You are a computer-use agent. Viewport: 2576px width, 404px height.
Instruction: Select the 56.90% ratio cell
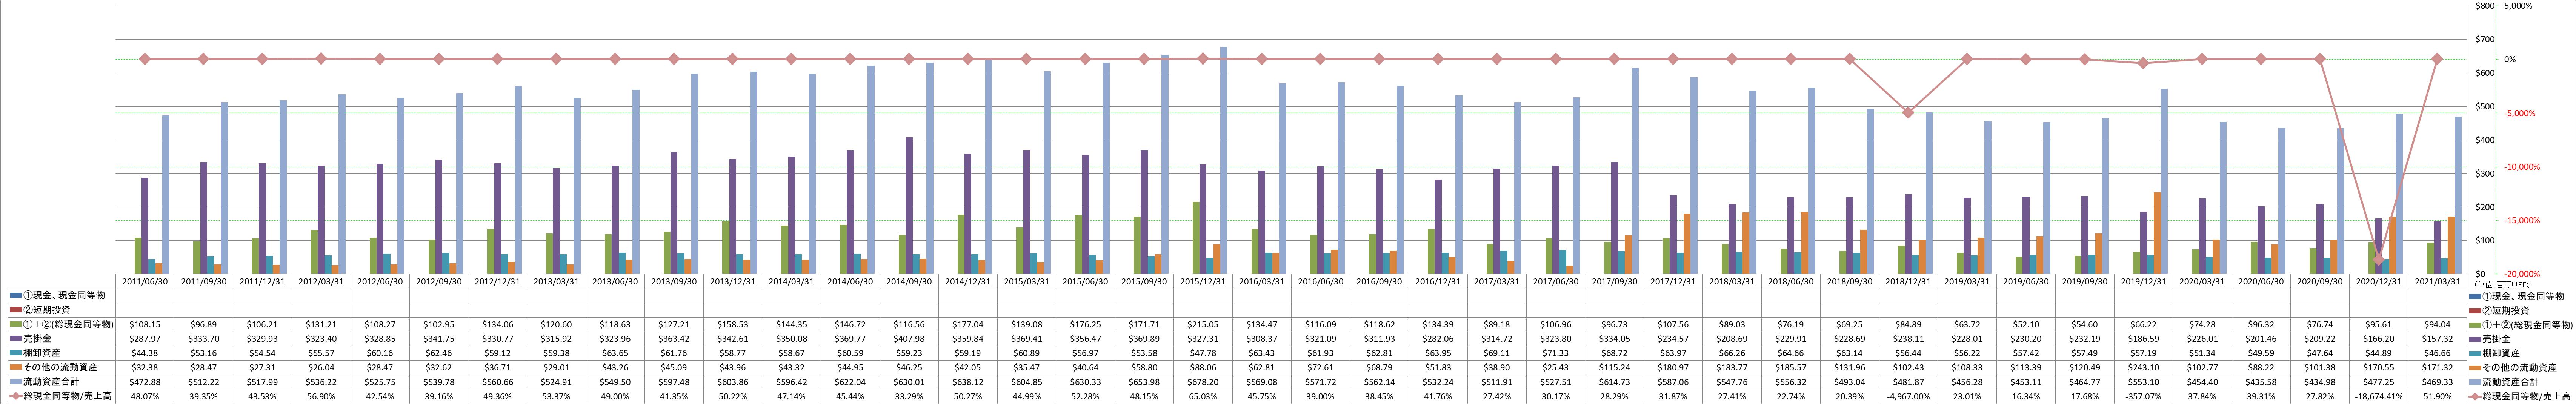click(321, 396)
